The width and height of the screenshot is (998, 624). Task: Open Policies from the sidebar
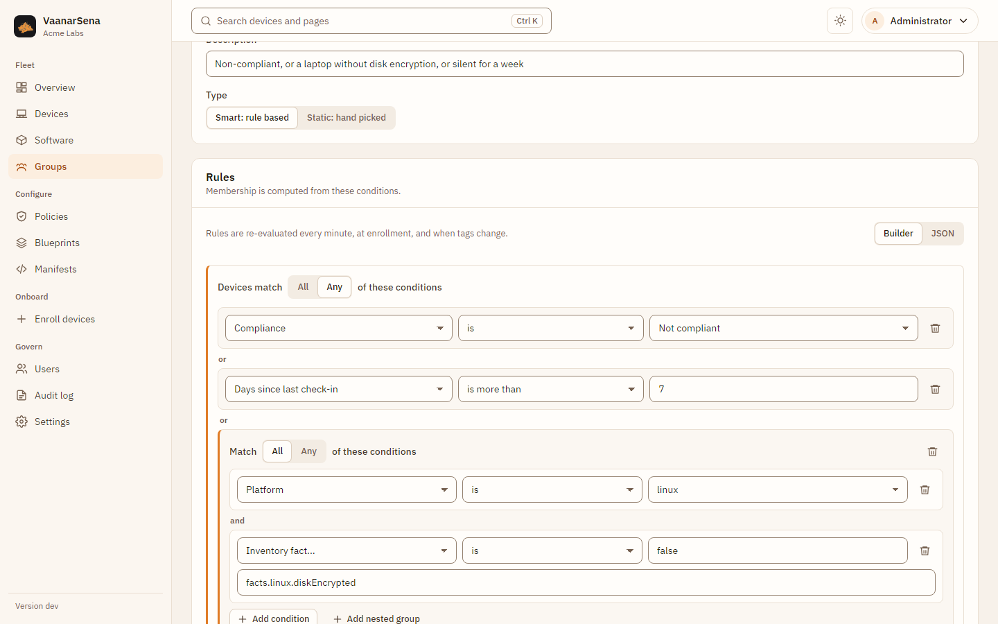[85, 216]
